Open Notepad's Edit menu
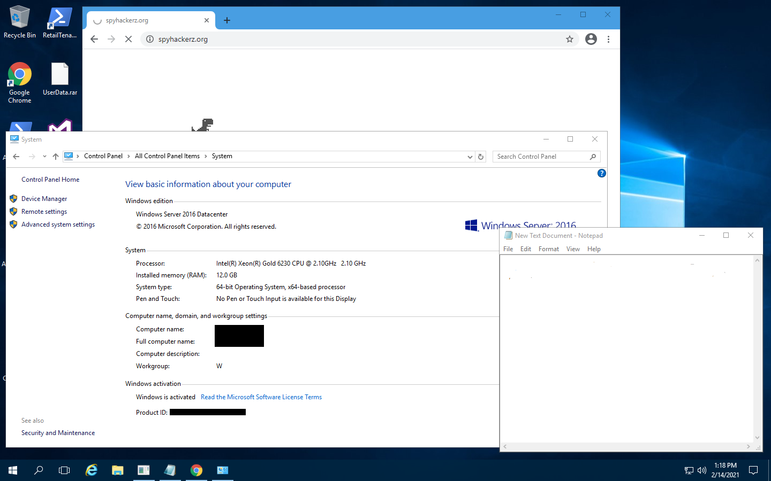Image resolution: width=771 pixels, height=481 pixels. coord(526,249)
